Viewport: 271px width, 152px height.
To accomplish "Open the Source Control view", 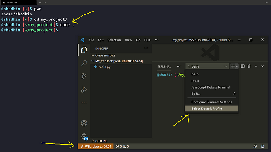I will [84, 76].
